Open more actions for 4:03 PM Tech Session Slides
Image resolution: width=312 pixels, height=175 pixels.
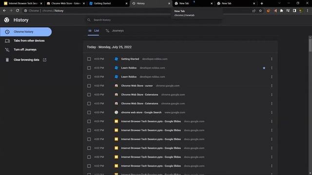(272, 121)
